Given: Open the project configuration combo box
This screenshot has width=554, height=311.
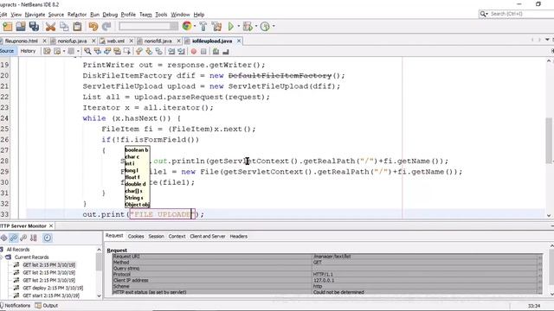Looking at the screenshot, I should click(x=148, y=27).
